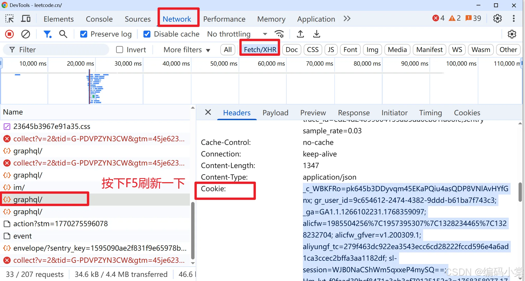Screen dimensions: 525x281
Task: Select the JS request type filter
Action: (331, 50)
